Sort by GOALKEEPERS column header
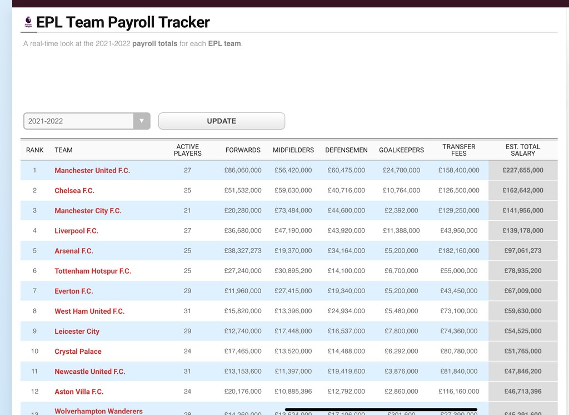The image size is (569, 415). [401, 150]
